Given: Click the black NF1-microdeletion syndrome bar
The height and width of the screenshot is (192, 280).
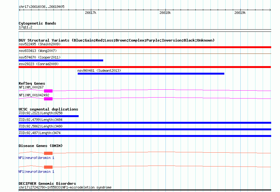Looking at the screenshot, I should coord(145,190).
